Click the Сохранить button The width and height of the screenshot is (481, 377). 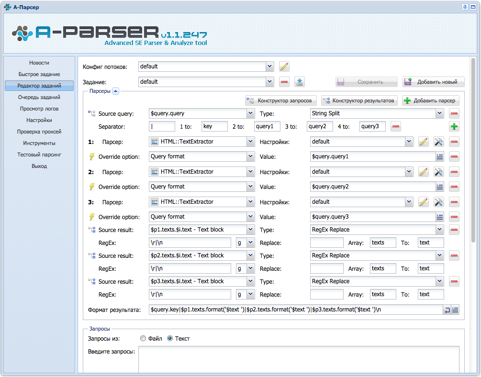coord(367,82)
